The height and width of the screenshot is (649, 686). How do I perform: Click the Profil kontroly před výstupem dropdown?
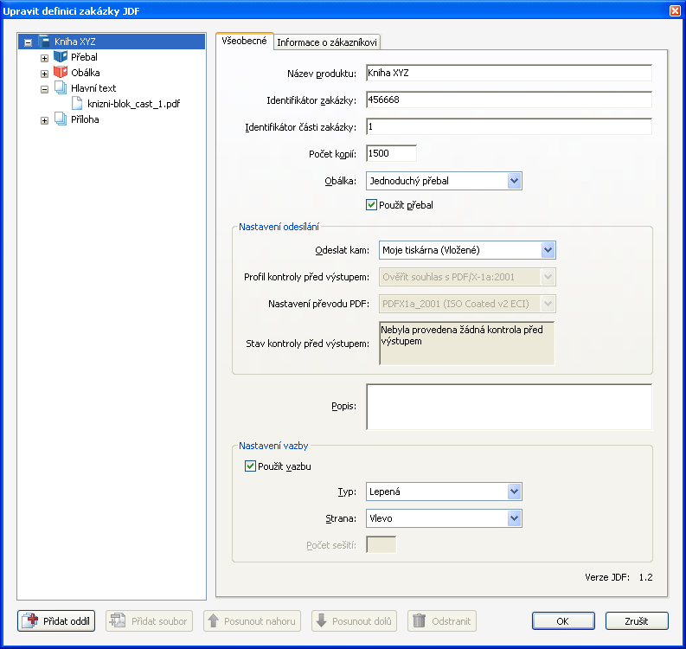467,277
